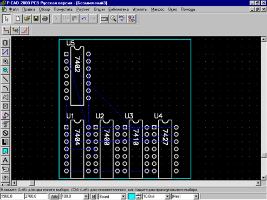Click the X coordinate field showing 1900.0

pos(12,196)
